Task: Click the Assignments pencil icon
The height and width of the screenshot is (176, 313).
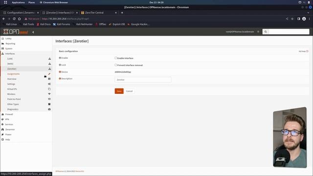Action: click(49, 74)
